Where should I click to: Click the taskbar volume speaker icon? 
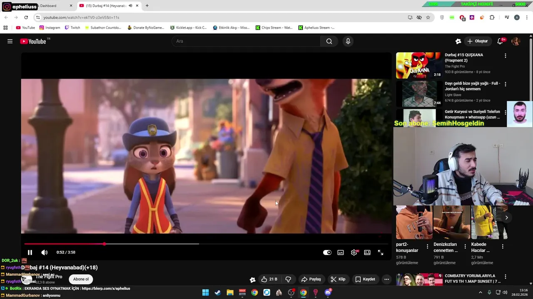click(x=505, y=292)
